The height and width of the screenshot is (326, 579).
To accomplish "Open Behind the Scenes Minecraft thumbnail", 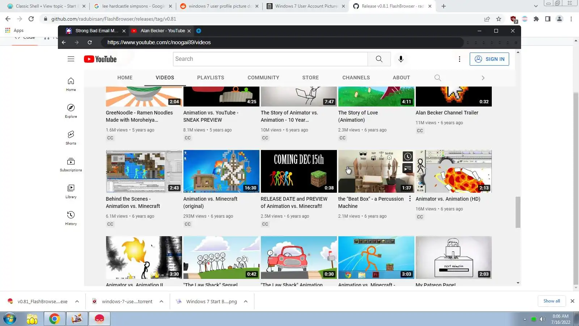I will coord(144,171).
